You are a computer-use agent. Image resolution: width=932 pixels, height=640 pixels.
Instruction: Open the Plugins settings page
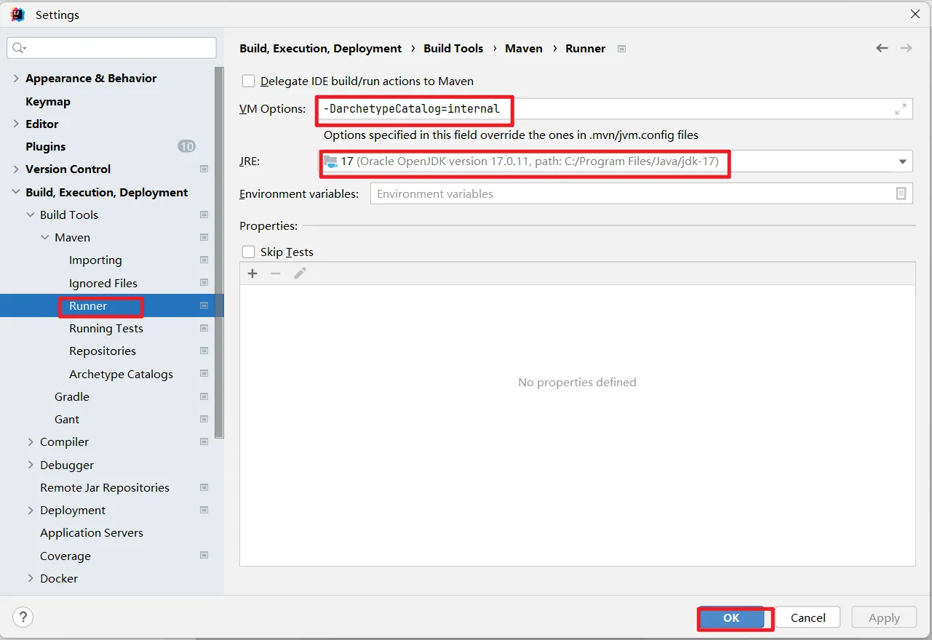pos(46,147)
